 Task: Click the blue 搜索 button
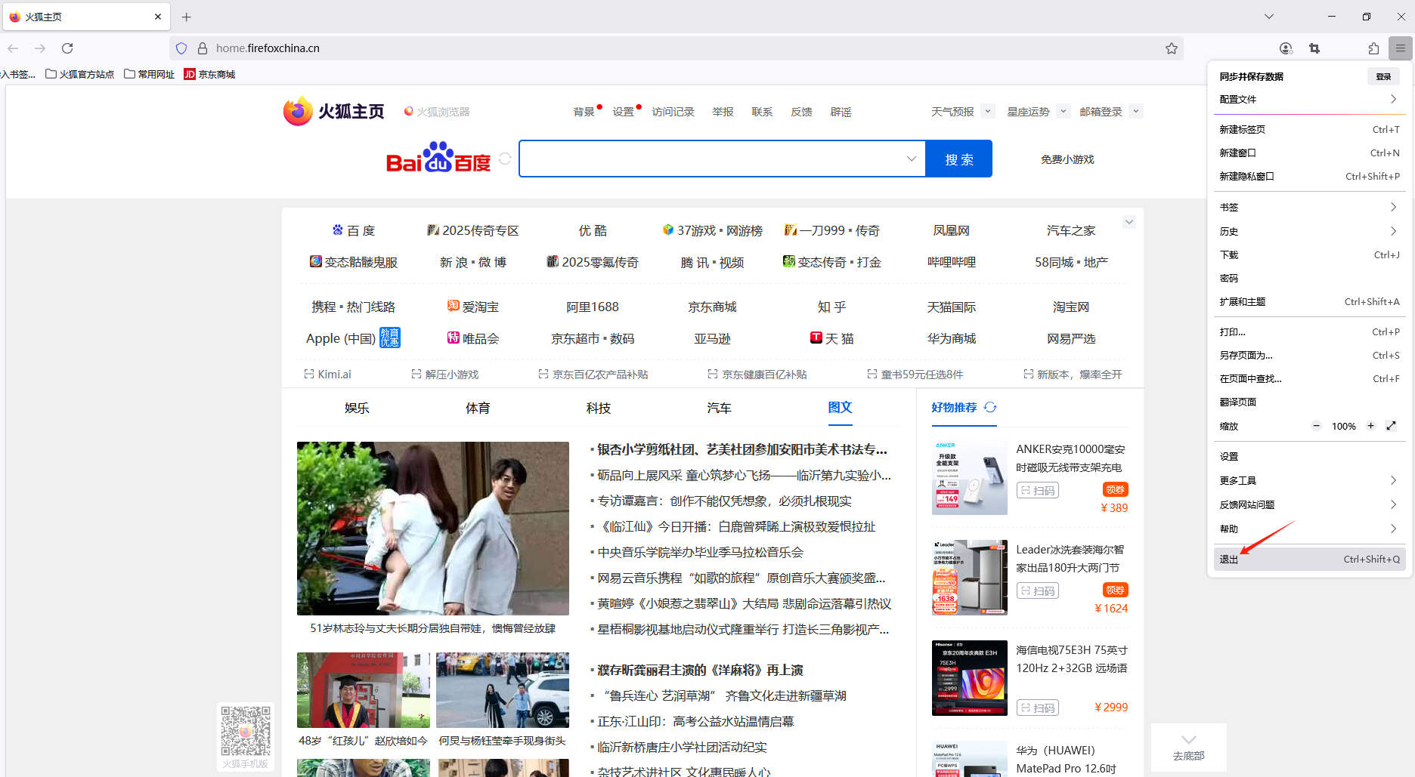click(x=958, y=159)
